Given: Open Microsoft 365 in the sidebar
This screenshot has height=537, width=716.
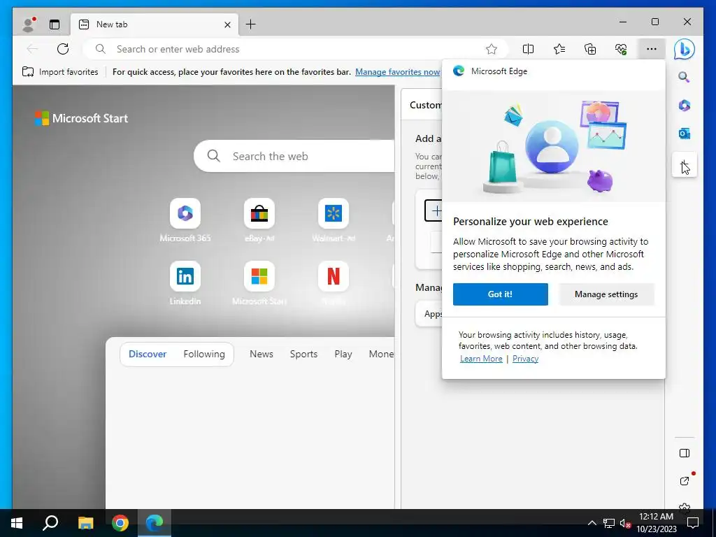Looking at the screenshot, I should pos(684,106).
